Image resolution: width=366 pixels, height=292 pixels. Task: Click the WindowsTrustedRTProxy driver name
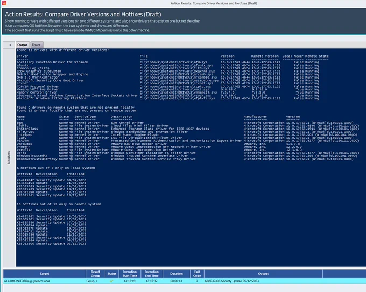(x=37, y=159)
